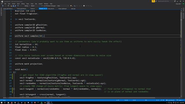Screen dimensions: 185x104
Task: Click the split-editor handle above the vertical scrollbar
Action: [181, 10]
